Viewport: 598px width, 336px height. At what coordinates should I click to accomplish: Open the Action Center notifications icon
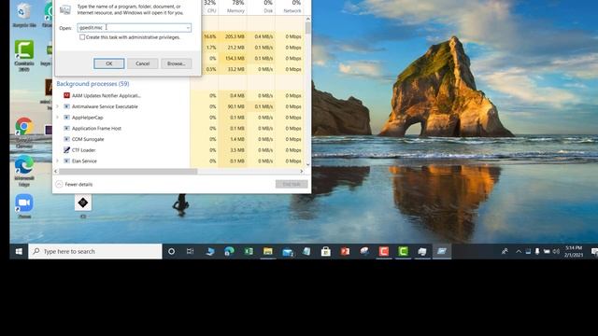pos(594,251)
